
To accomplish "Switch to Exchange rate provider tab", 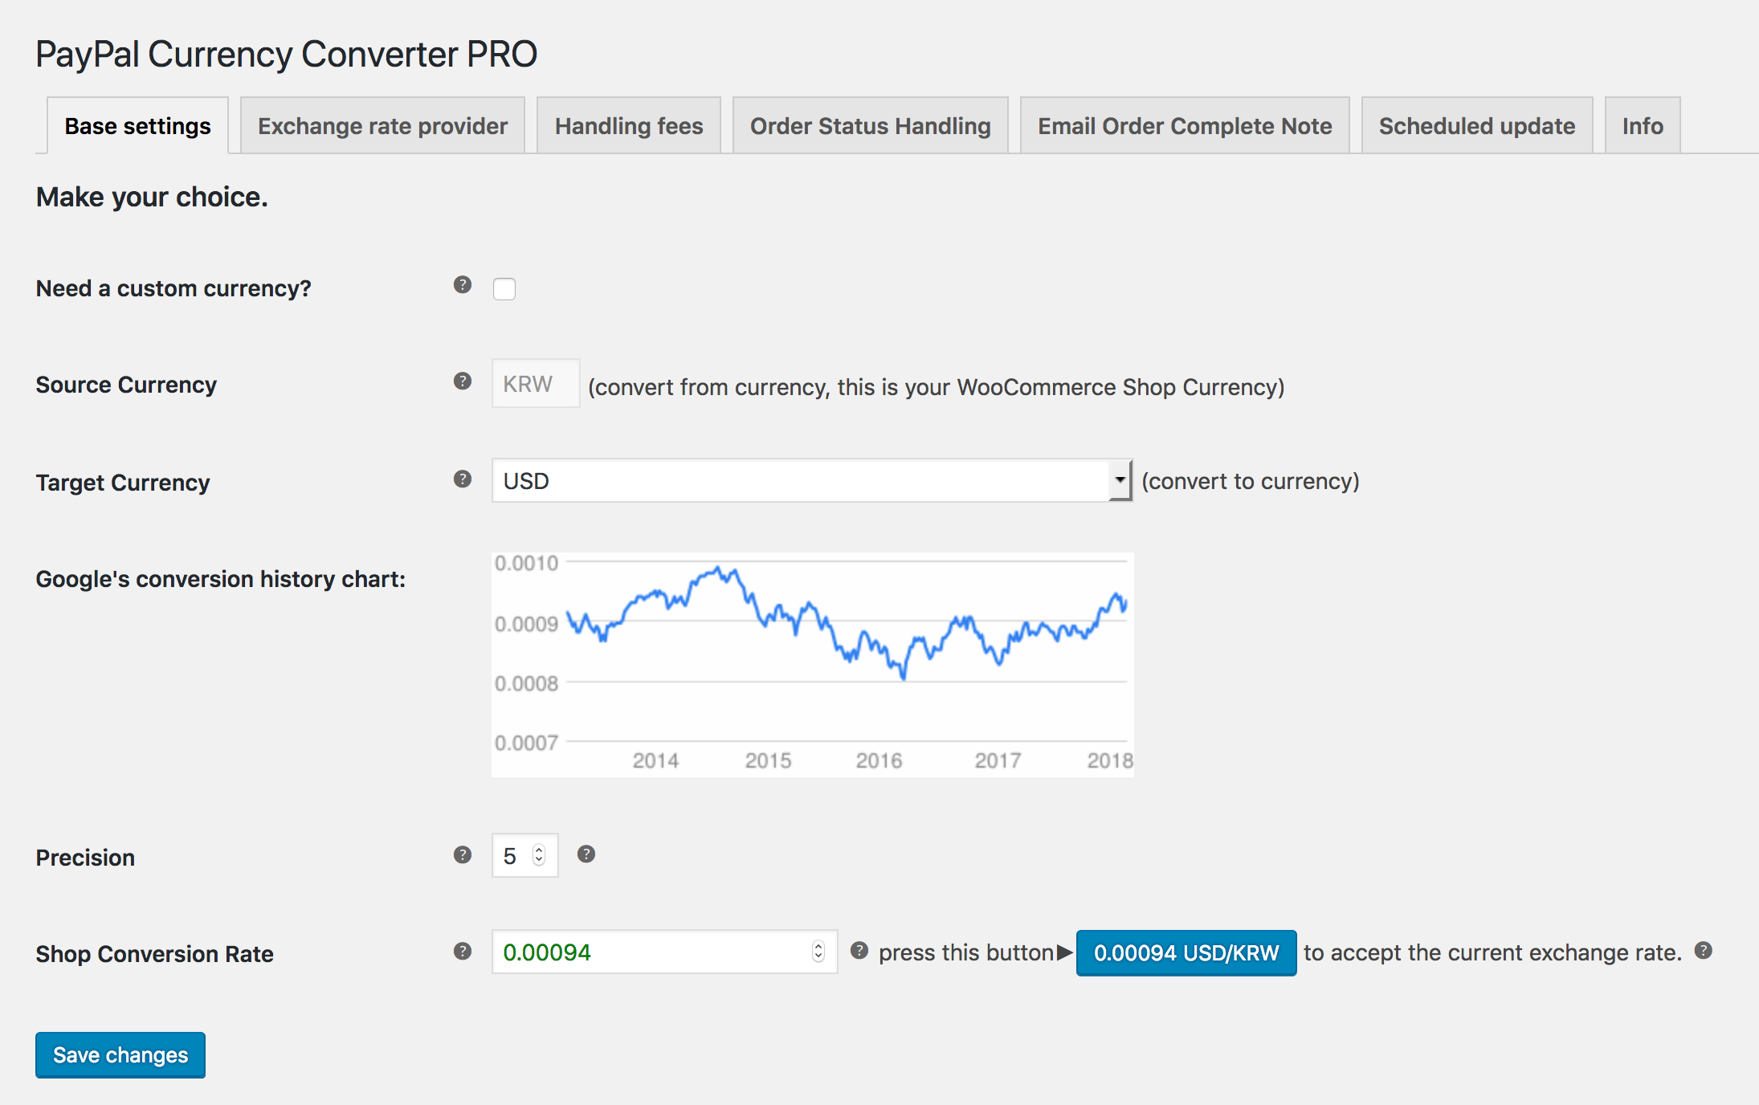I will (x=382, y=126).
